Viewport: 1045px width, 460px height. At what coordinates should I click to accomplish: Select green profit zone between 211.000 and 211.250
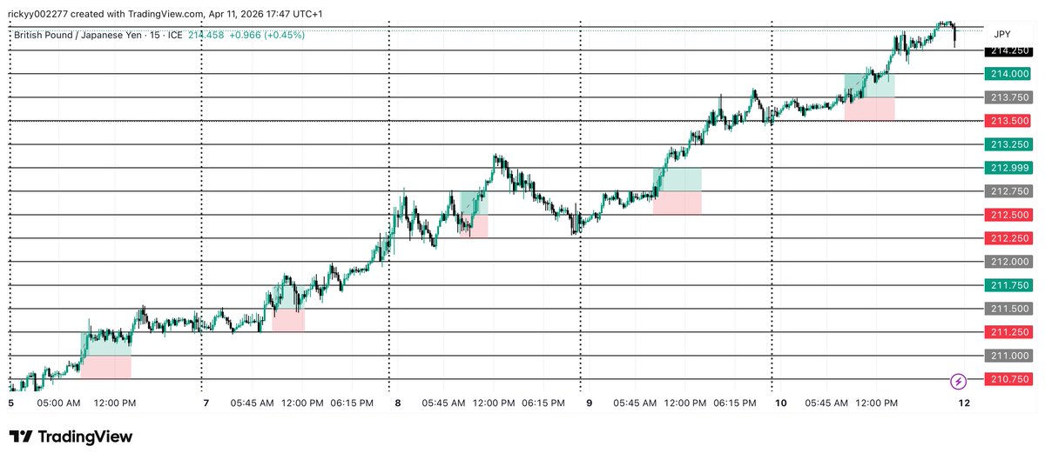pyautogui.click(x=105, y=343)
